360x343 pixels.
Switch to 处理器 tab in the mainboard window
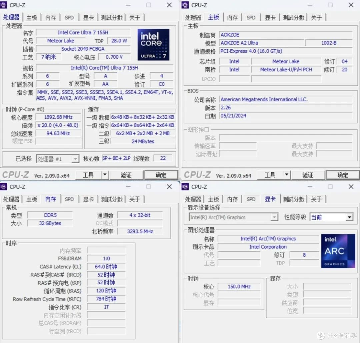coord(193,18)
